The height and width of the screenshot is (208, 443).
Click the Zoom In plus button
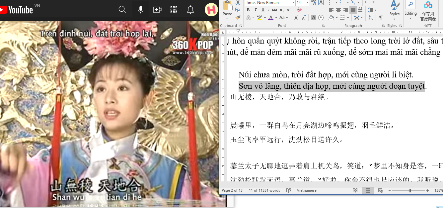click(428, 191)
